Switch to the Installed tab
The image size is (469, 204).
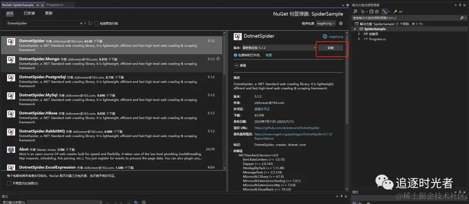coord(30,13)
